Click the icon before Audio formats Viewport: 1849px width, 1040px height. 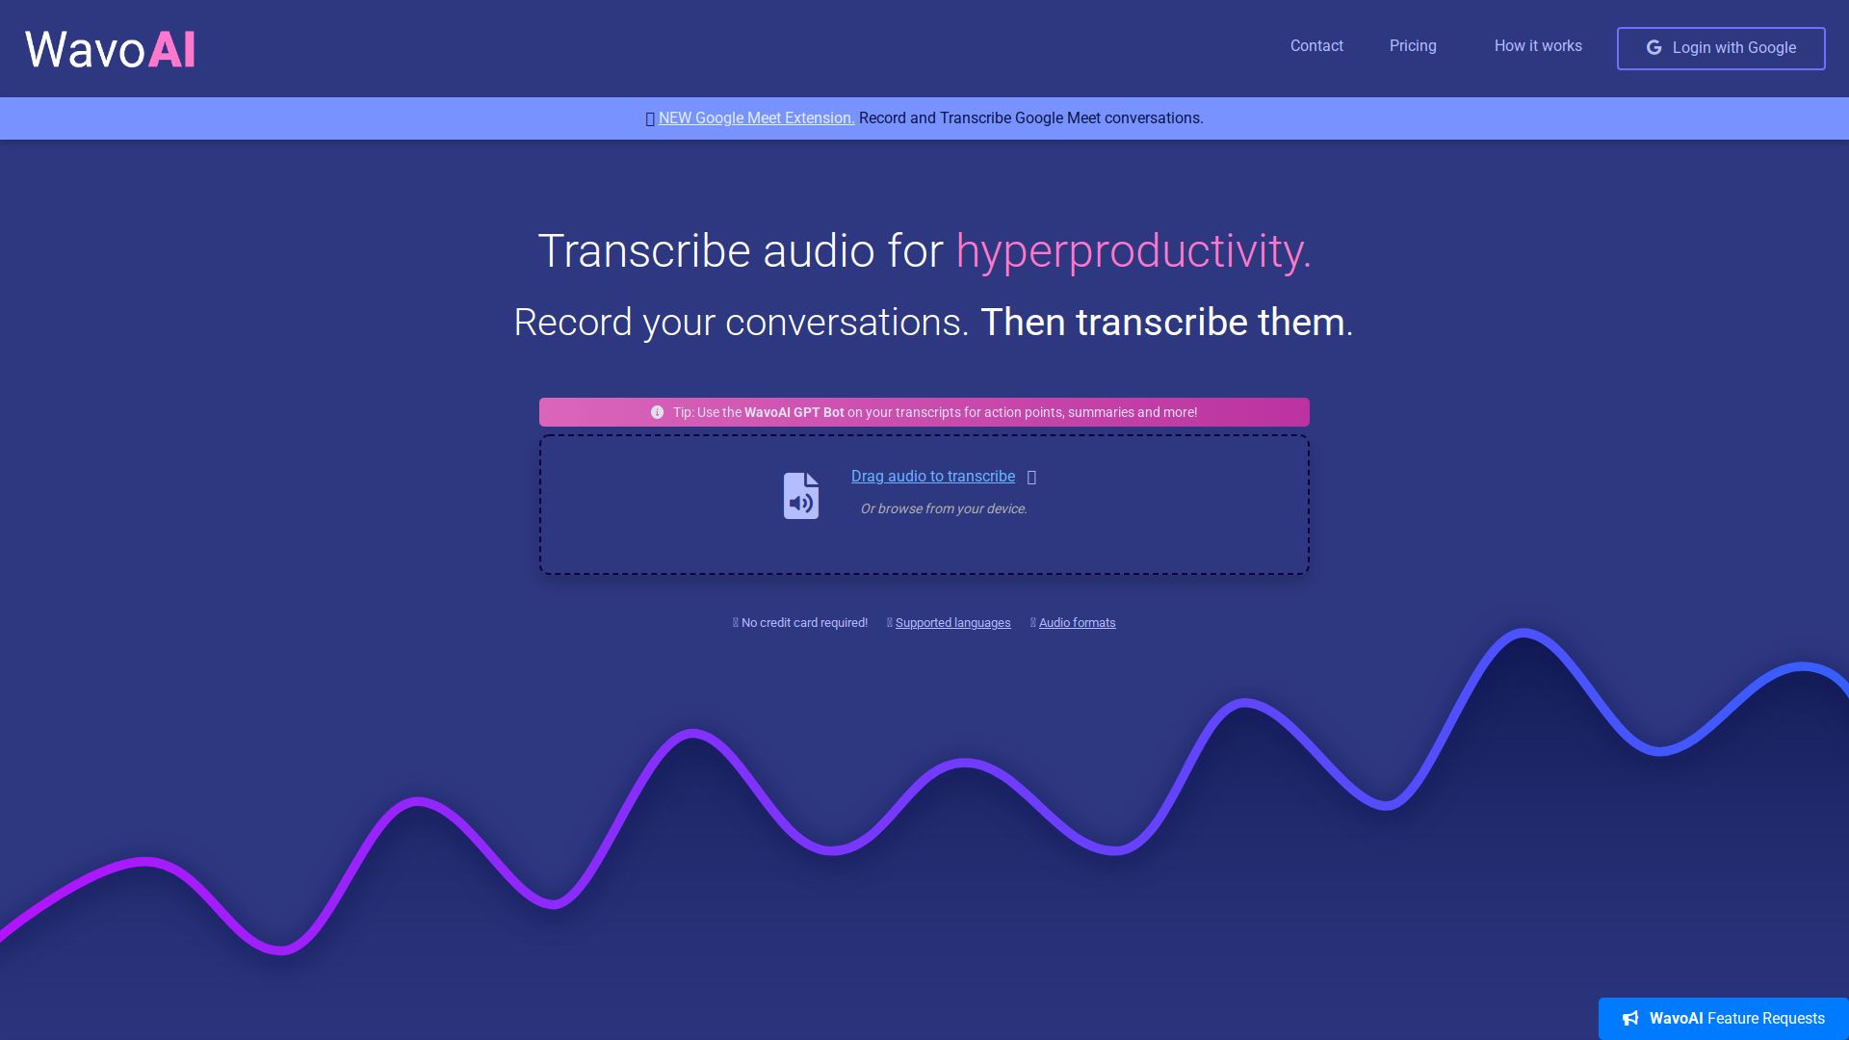(1033, 623)
